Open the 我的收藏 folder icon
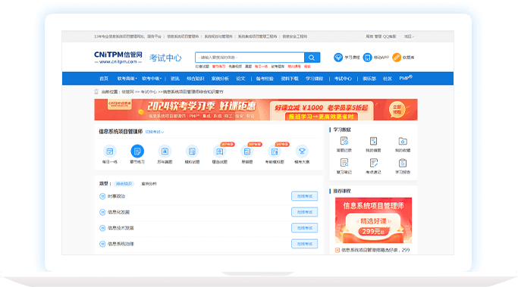This screenshot has width=518, height=287. click(403, 141)
